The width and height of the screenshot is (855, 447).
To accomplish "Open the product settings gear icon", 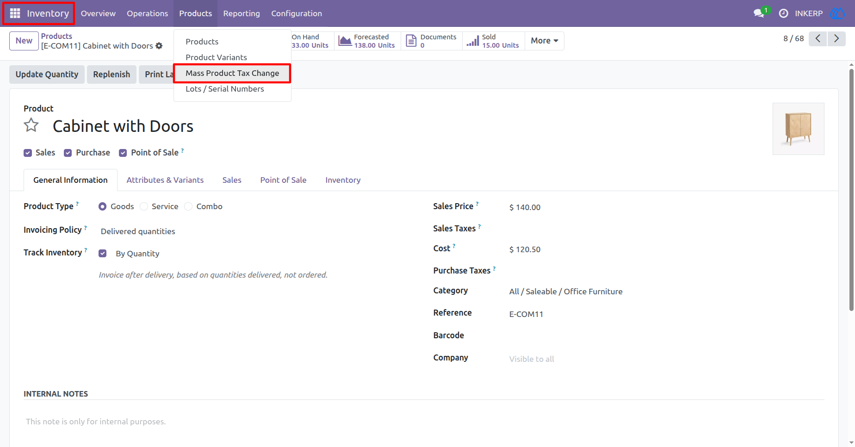I will (x=159, y=46).
